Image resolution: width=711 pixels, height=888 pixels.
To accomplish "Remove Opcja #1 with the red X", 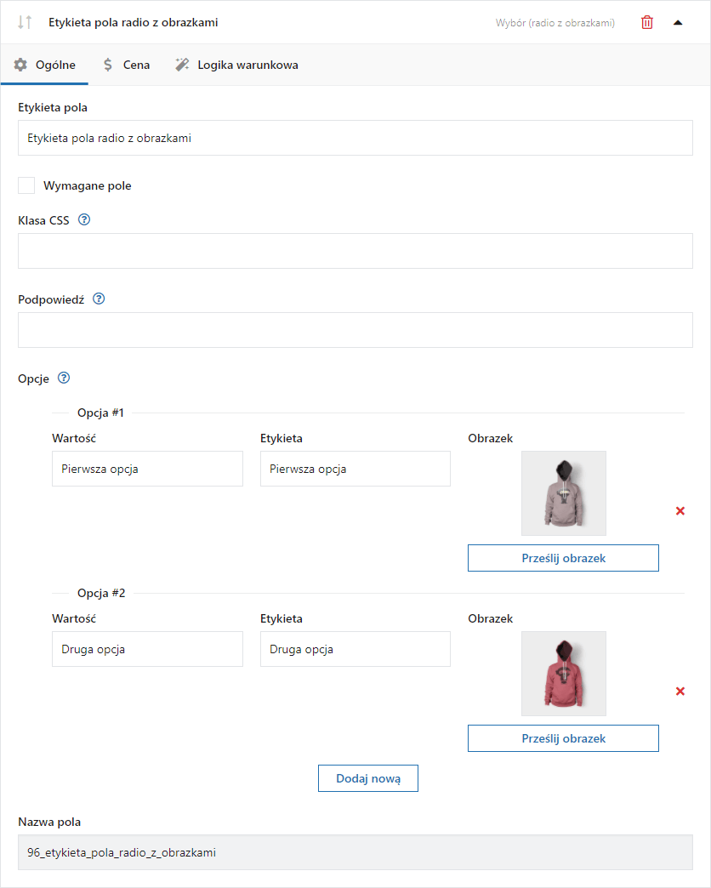I will pyautogui.click(x=680, y=511).
